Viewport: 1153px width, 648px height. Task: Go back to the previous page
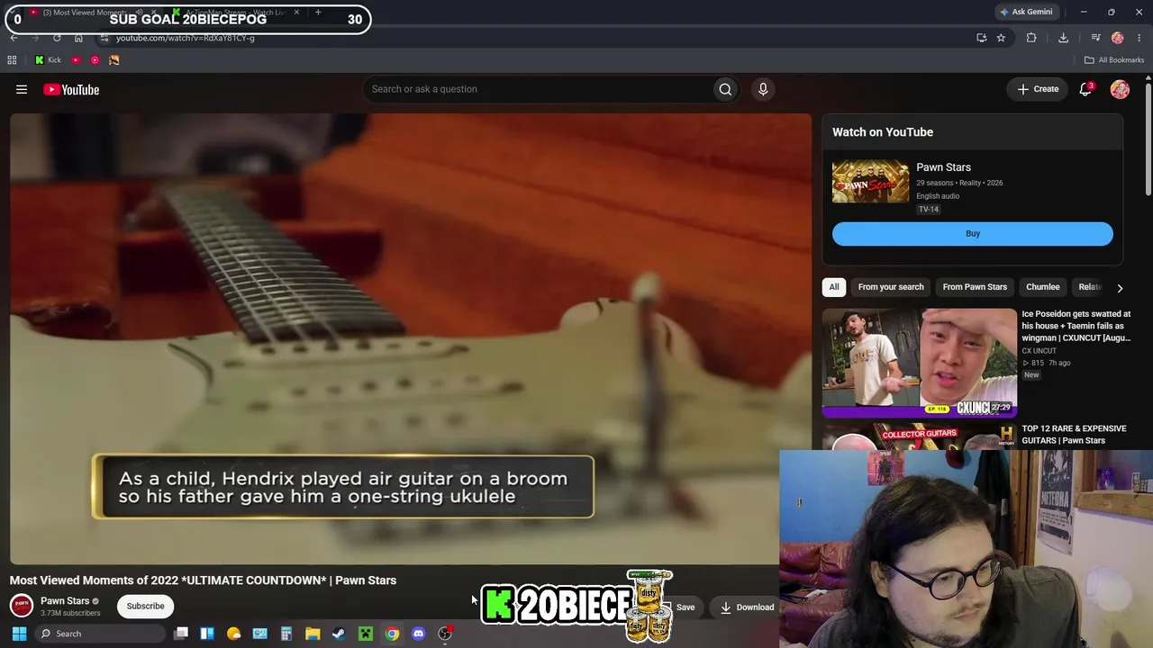tap(14, 38)
